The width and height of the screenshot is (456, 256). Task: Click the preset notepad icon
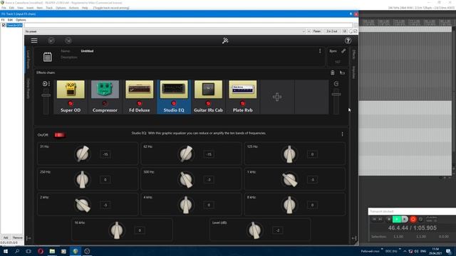[48, 57]
